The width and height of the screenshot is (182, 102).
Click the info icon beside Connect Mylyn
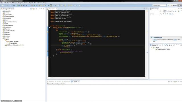tap(151, 37)
